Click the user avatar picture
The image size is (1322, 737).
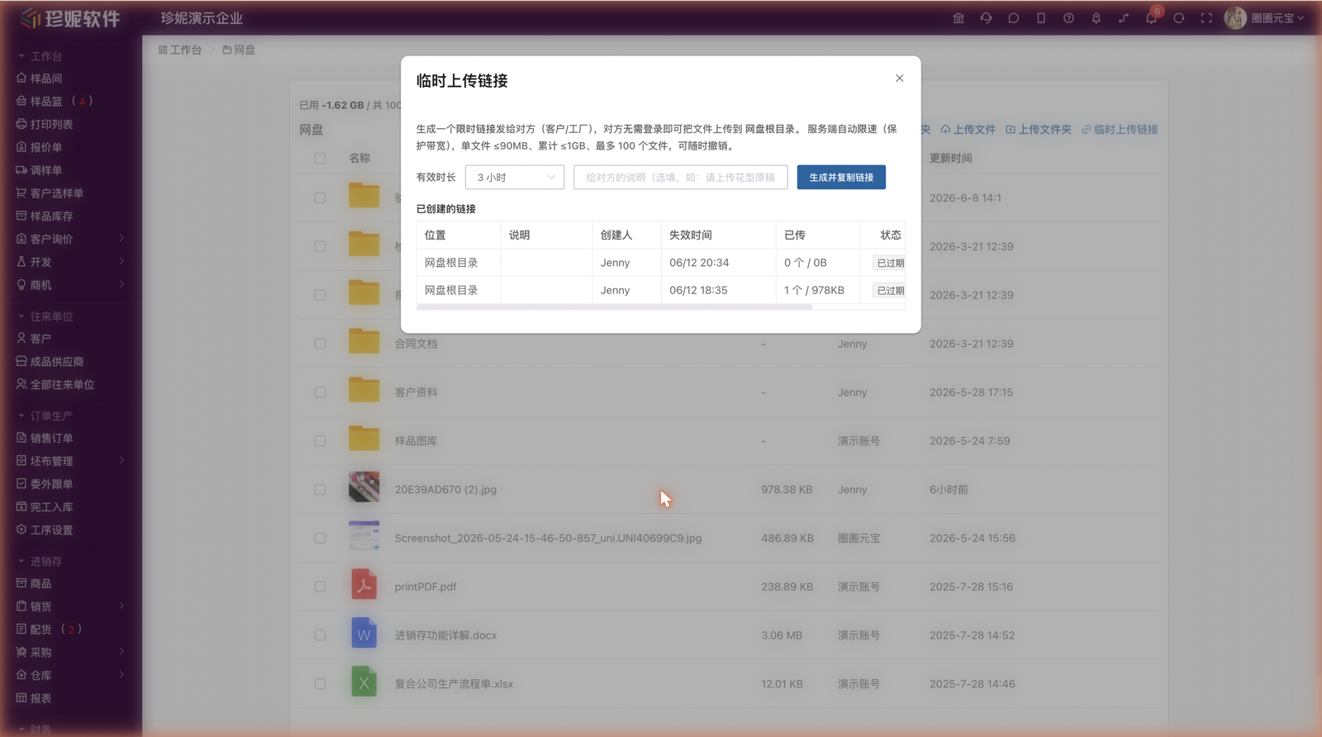tap(1235, 18)
